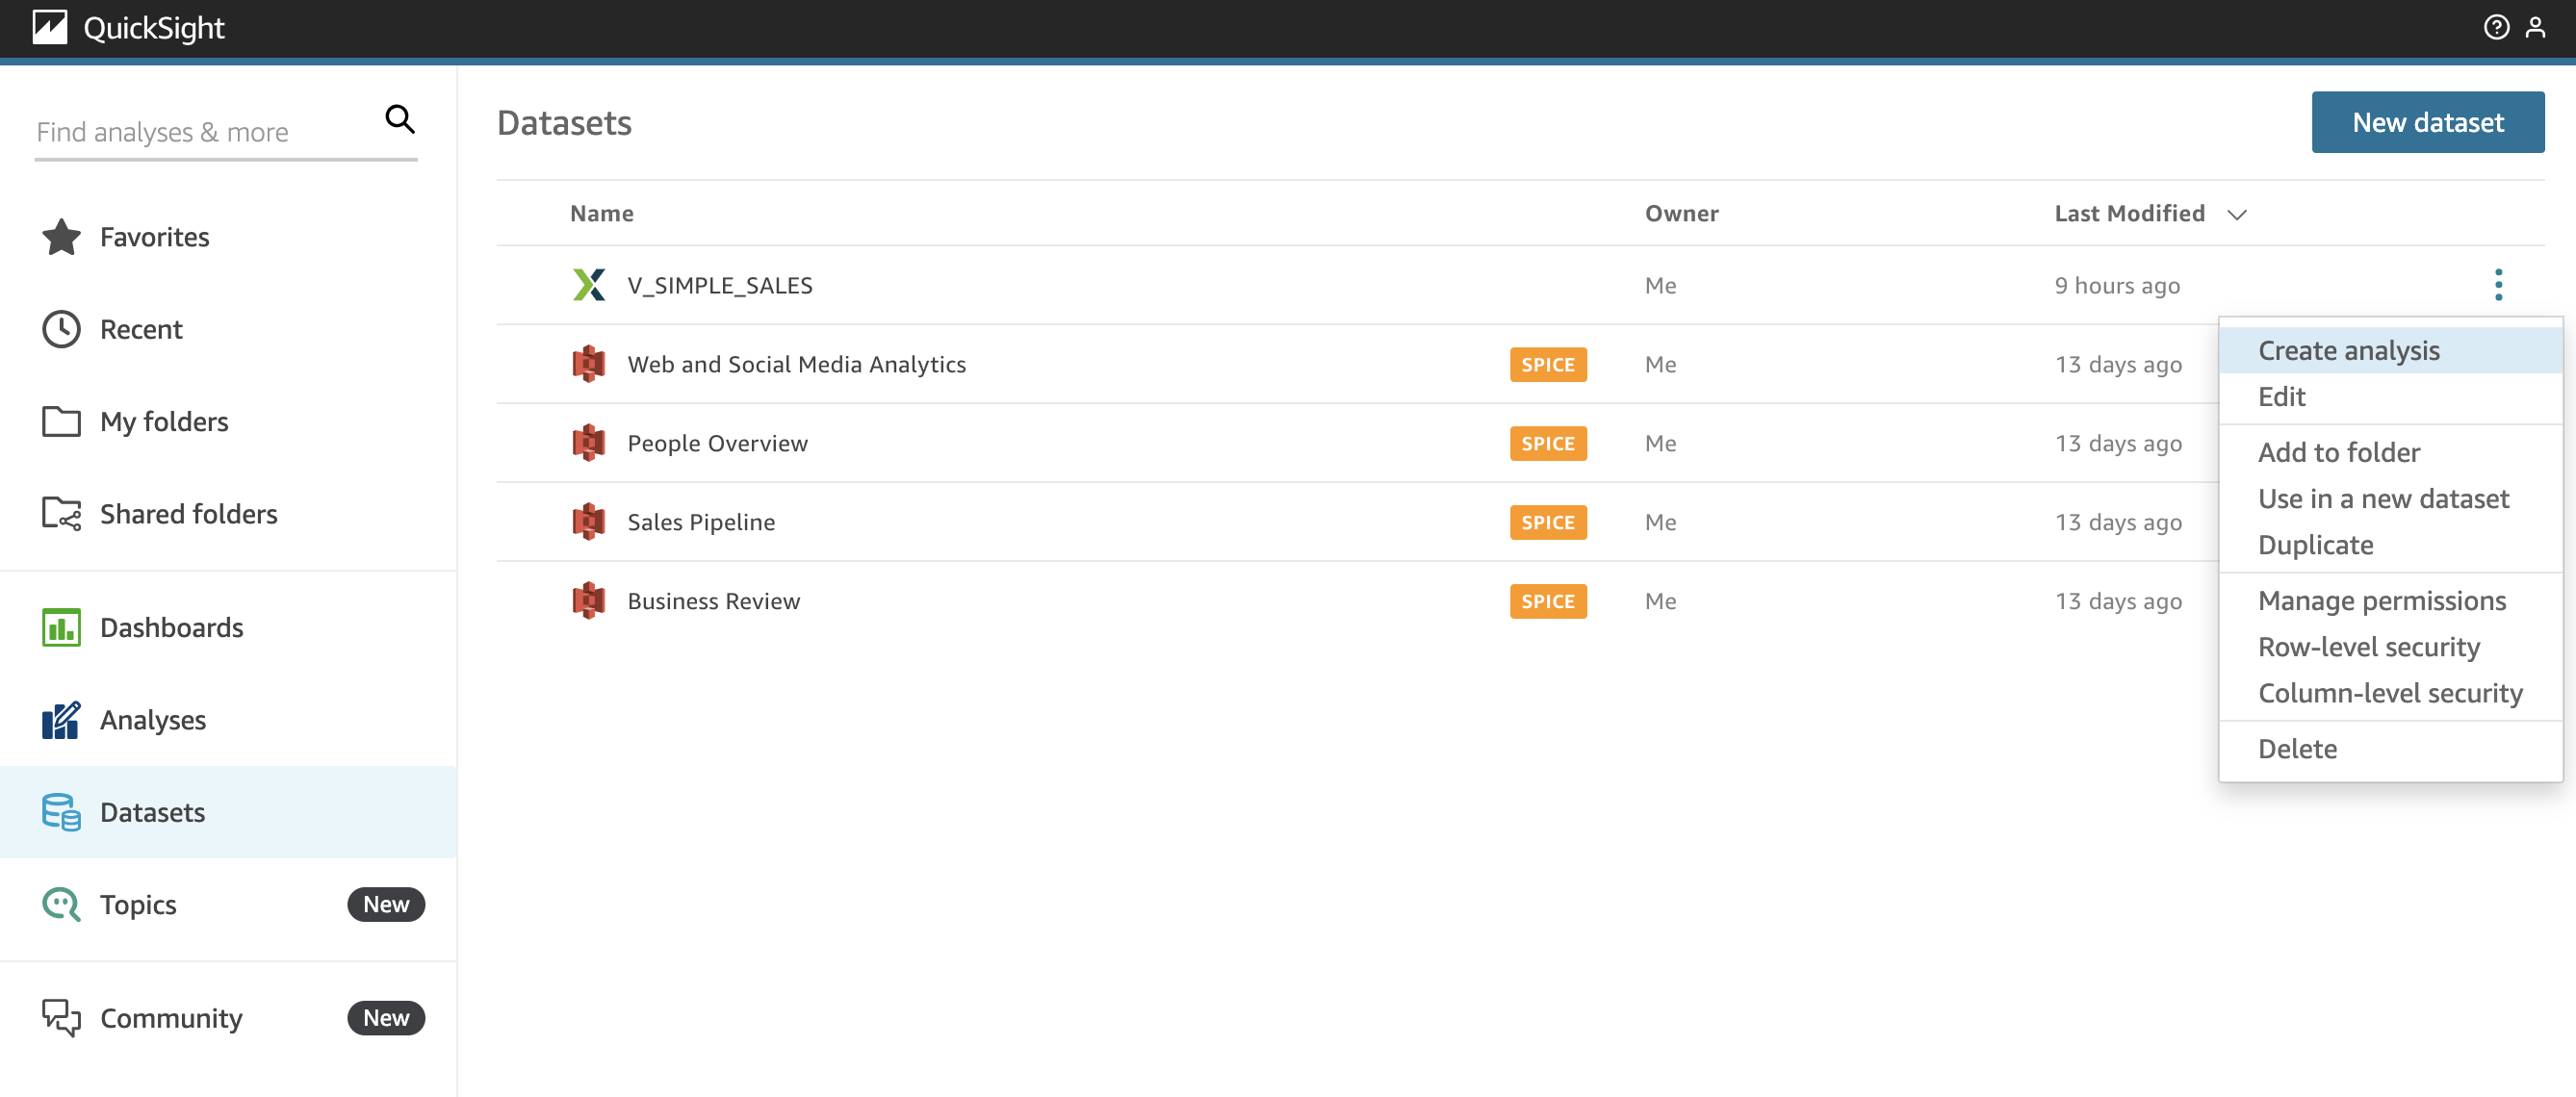
Task: Go to My folders
Action: [228, 421]
